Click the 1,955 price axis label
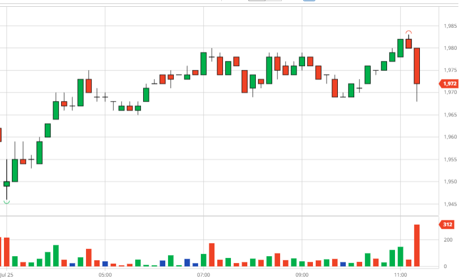The height and width of the screenshot is (280, 468). pyautogui.click(x=450, y=159)
